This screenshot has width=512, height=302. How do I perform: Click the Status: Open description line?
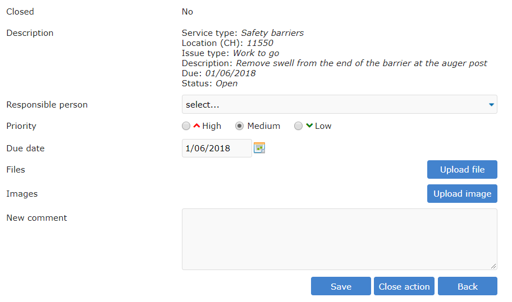click(x=209, y=83)
